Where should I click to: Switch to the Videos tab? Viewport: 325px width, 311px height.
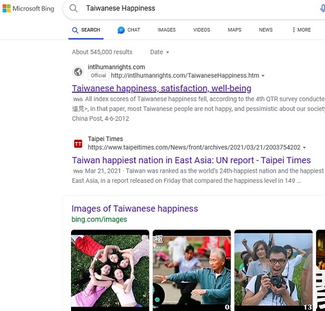click(201, 30)
